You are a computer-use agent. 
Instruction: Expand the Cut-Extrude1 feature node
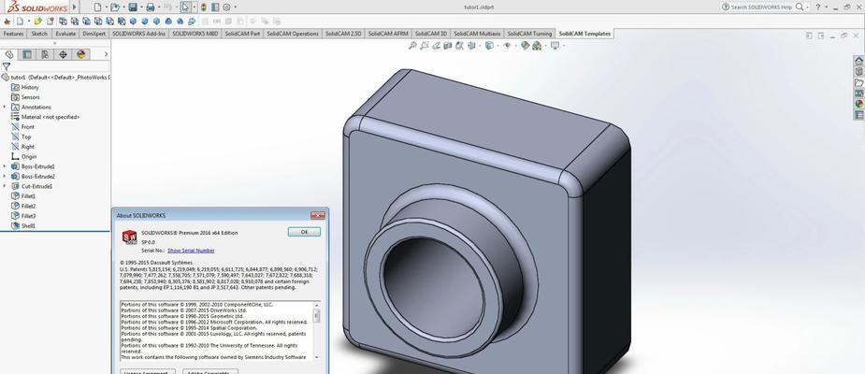(5, 186)
